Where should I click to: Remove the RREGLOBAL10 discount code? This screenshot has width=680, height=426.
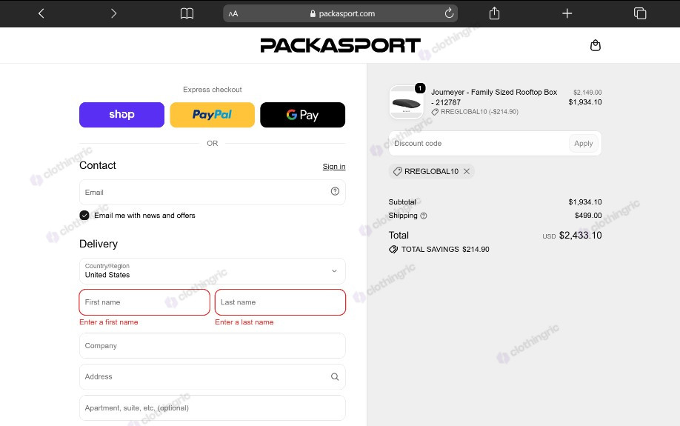tap(467, 171)
